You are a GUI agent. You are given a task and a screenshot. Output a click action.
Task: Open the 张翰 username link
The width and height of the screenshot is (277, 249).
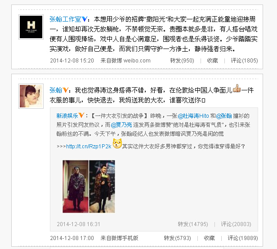coord(56,90)
